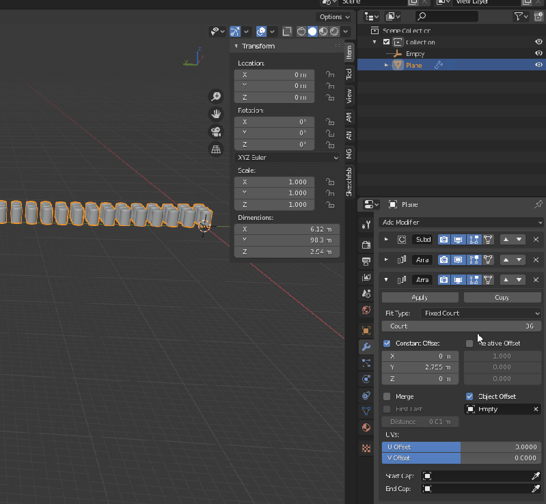Switch to the View sidebar tab
The height and width of the screenshot is (504, 546).
(x=349, y=96)
